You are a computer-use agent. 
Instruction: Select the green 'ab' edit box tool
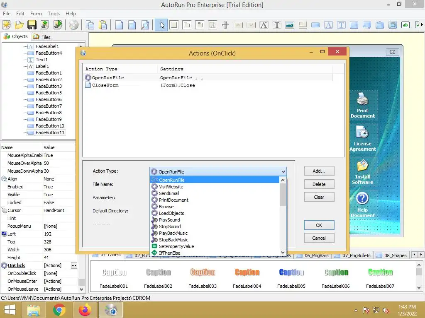[x=405, y=25]
